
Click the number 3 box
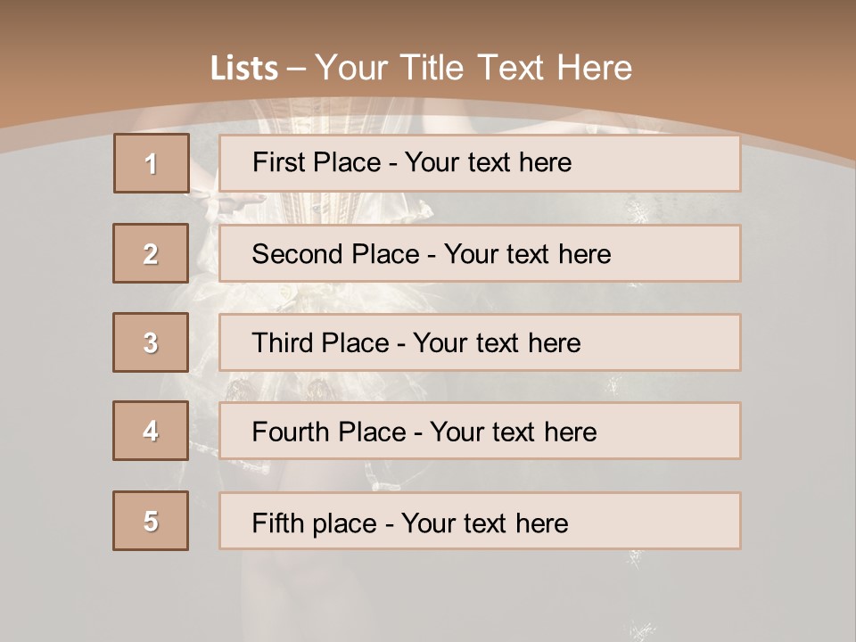(x=151, y=342)
